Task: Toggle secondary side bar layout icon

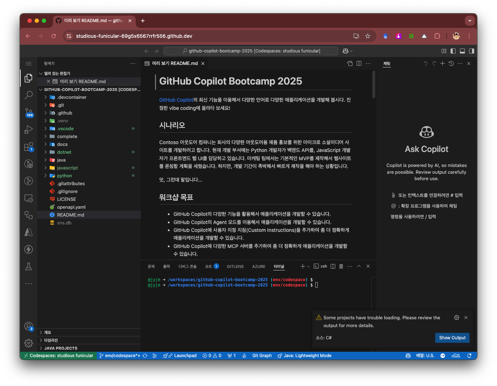Action: click(472, 51)
